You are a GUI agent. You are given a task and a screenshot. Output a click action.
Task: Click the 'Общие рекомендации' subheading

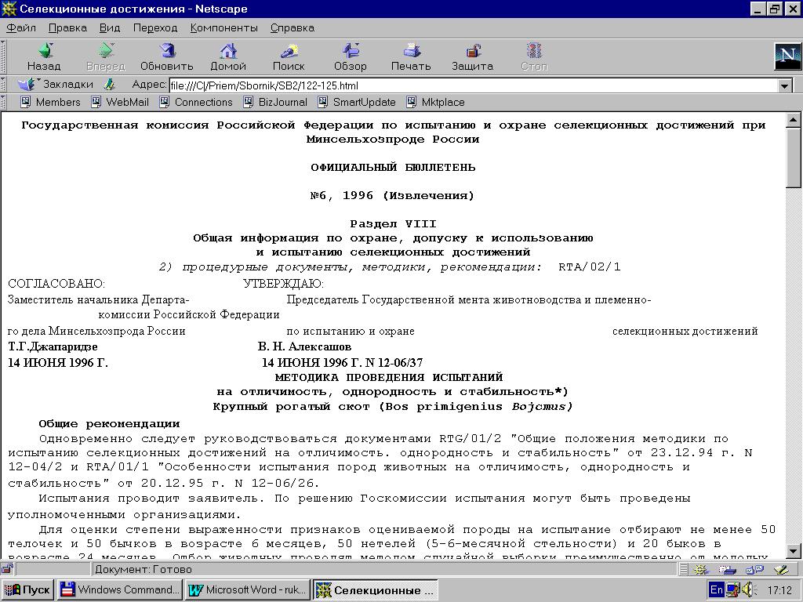click(x=109, y=424)
